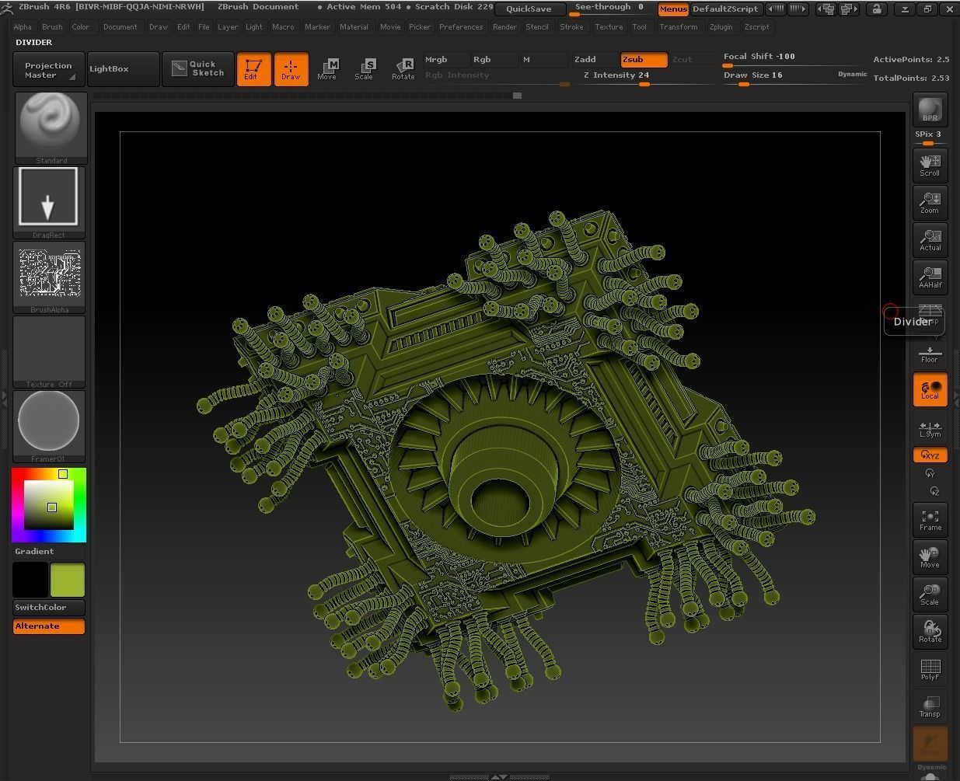This screenshot has width=960, height=781.
Task: Click DefaultZScript button
Action: (724, 9)
